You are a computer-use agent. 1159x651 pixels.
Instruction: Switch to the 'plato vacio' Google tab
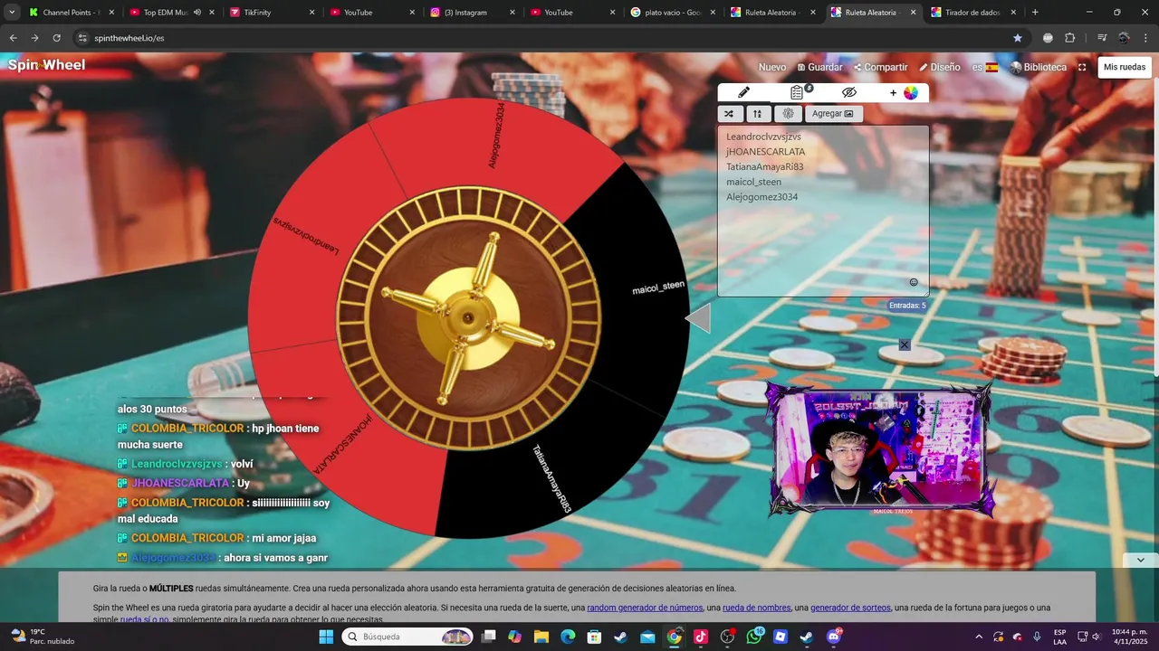point(671,13)
